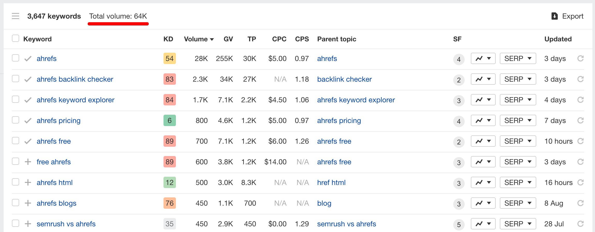
Task: Refresh the 'ahrefs blogs' row
Action: [581, 203]
